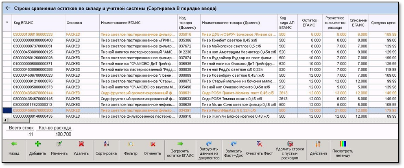Click the Код вида АП ЕГАИС header
Screen dimensions: 404x168
(x=288, y=23)
